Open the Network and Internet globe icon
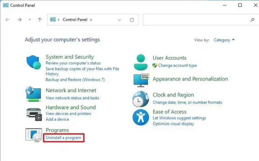The width and height of the screenshot is (259, 161). click(34, 94)
